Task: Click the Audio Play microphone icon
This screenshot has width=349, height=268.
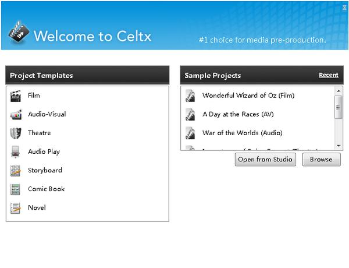Action: click(x=15, y=152)
